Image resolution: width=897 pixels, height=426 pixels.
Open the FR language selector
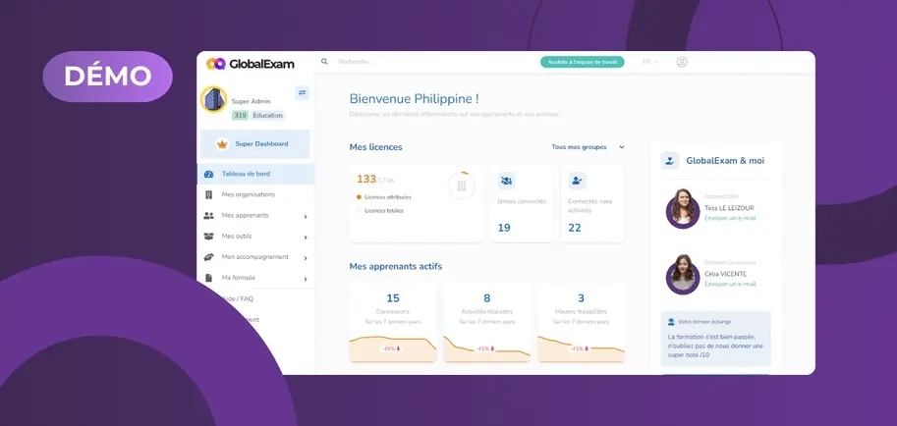[649, 62]
